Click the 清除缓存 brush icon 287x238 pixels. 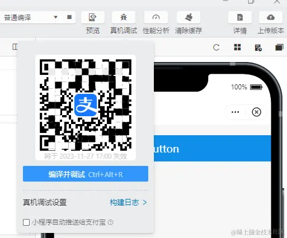[189, 17]
